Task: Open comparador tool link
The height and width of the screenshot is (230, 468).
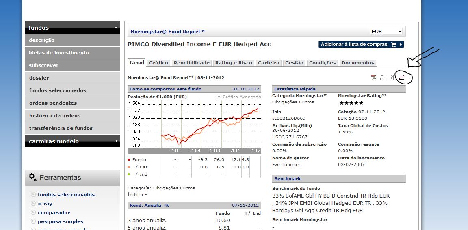Action: [54, 213]
